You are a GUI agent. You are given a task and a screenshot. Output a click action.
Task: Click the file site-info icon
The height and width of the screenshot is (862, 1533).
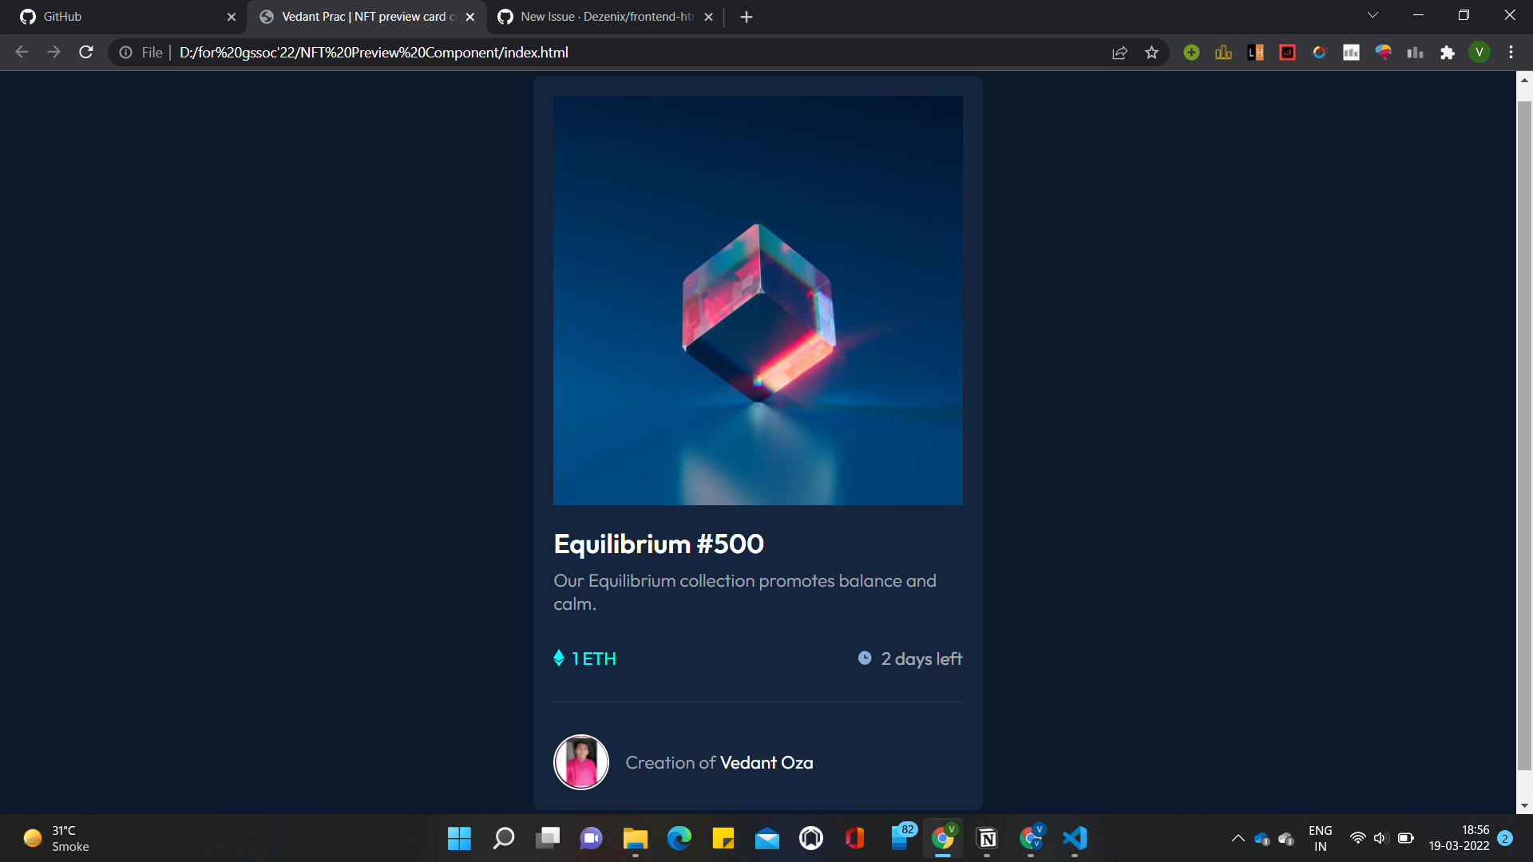[126, 53]
